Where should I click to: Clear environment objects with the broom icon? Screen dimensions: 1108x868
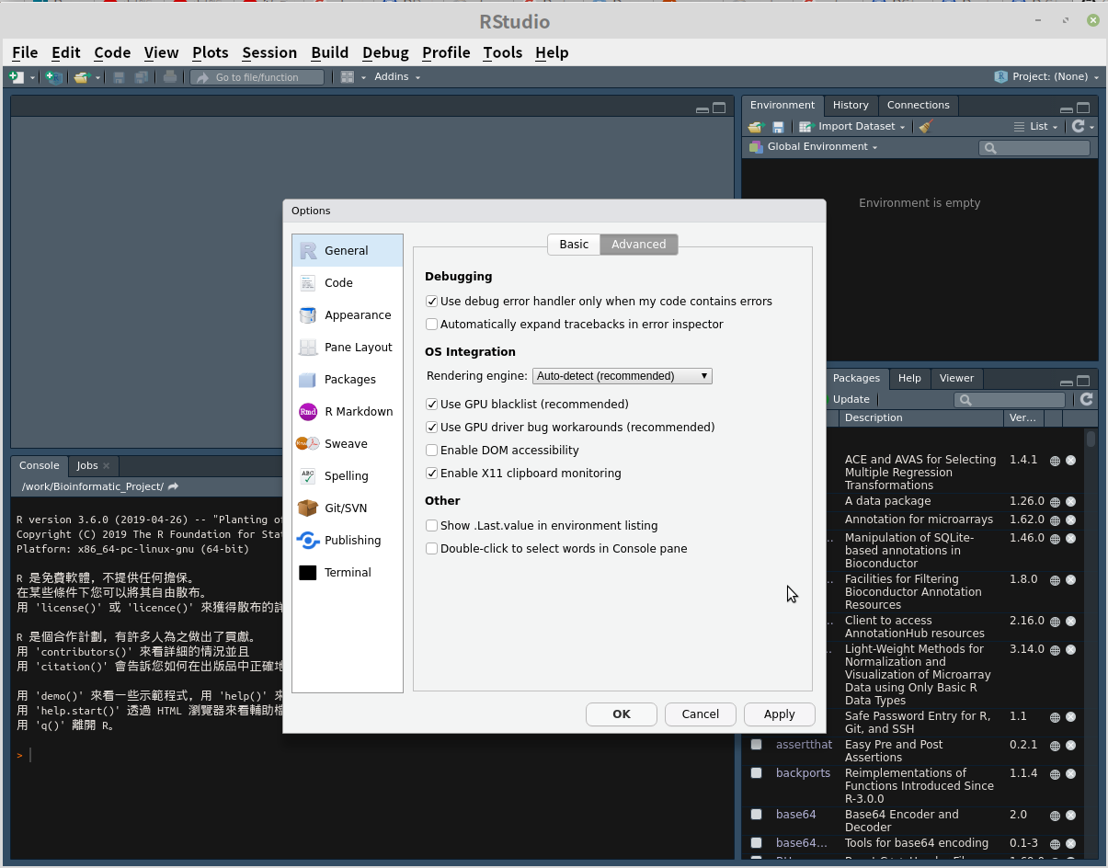coord(926,126)
